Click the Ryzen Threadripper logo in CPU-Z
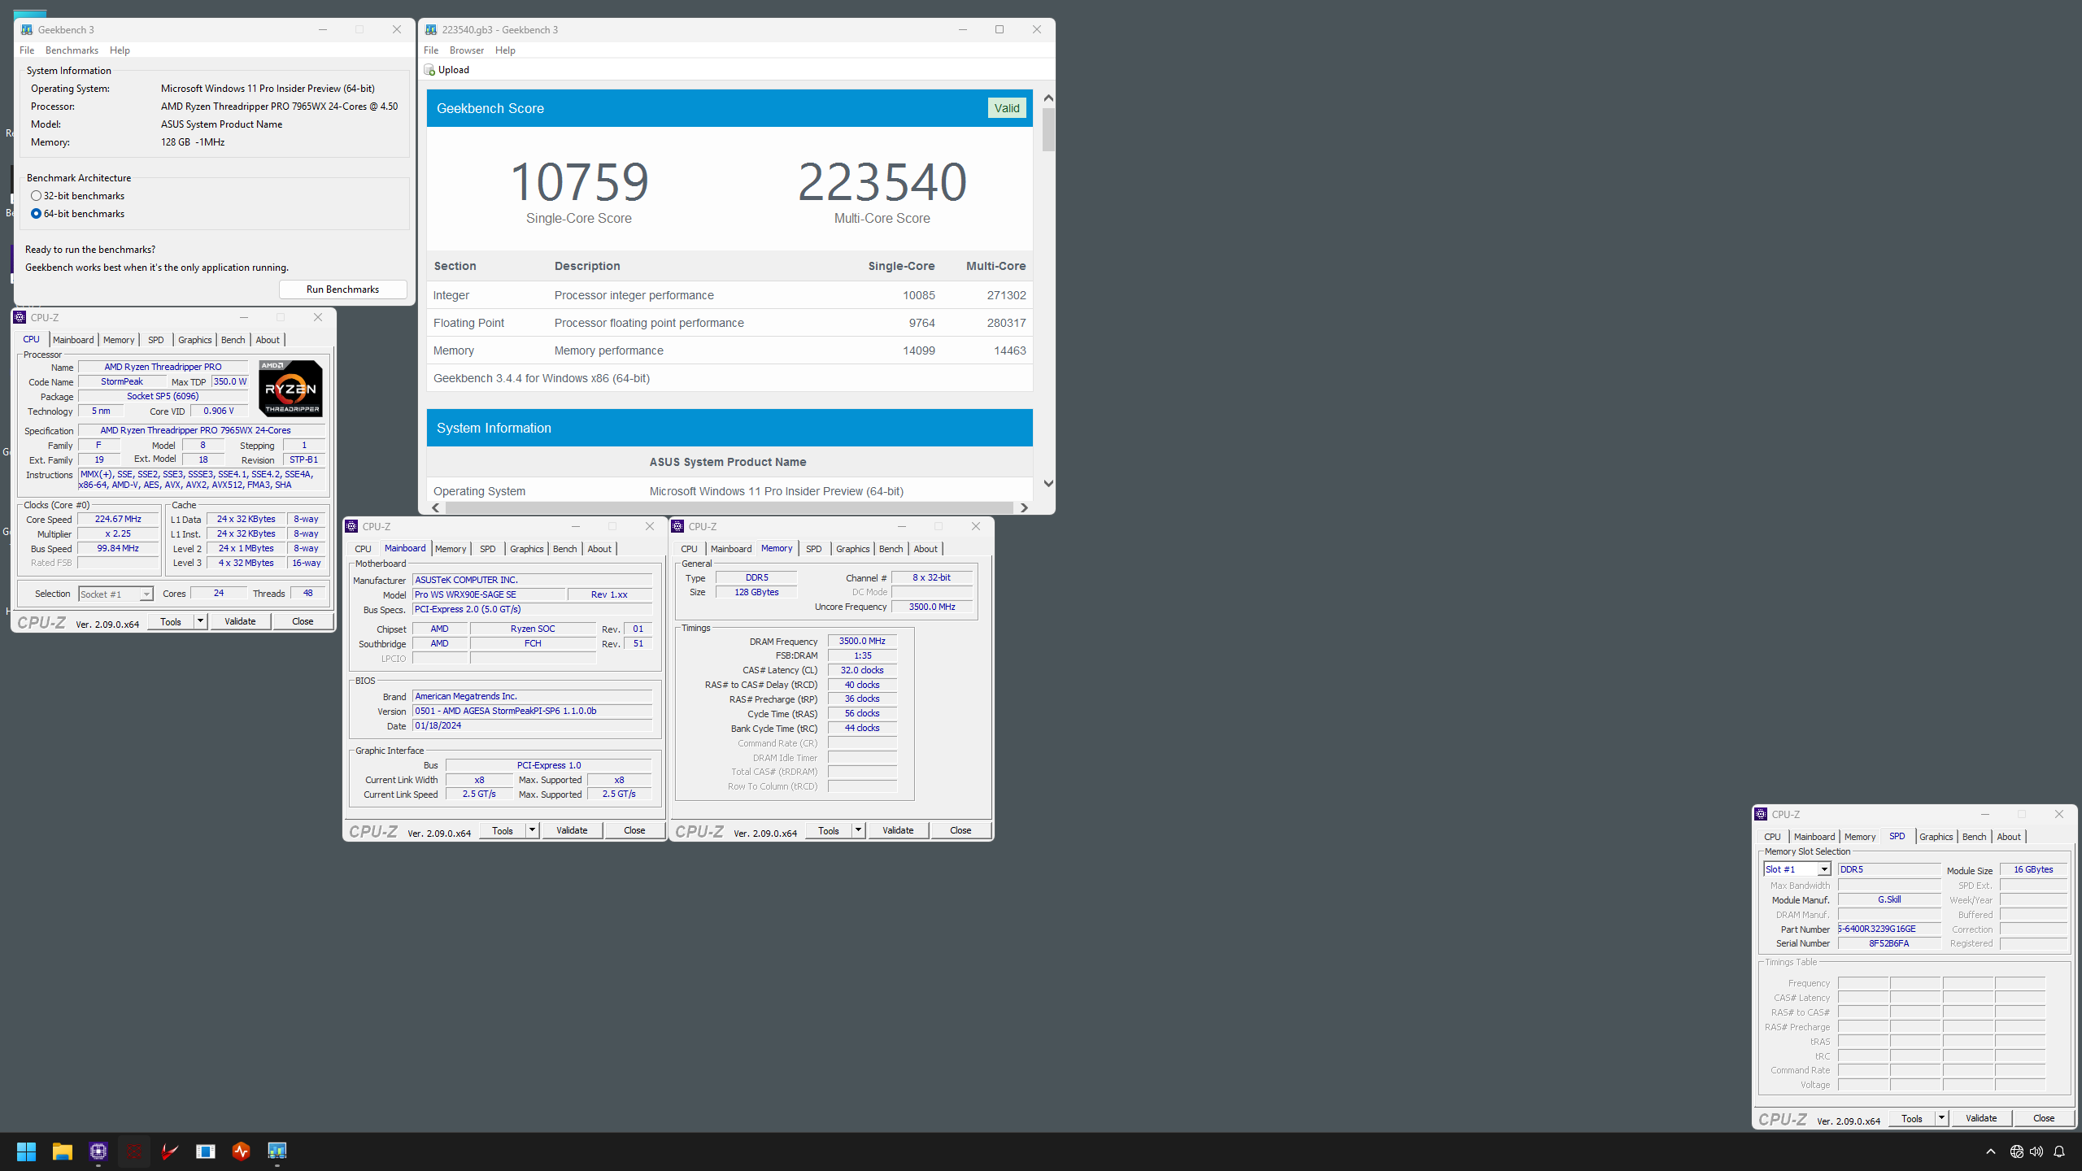This screenshot has height=1171, width=2082. [x=290, y=389]
